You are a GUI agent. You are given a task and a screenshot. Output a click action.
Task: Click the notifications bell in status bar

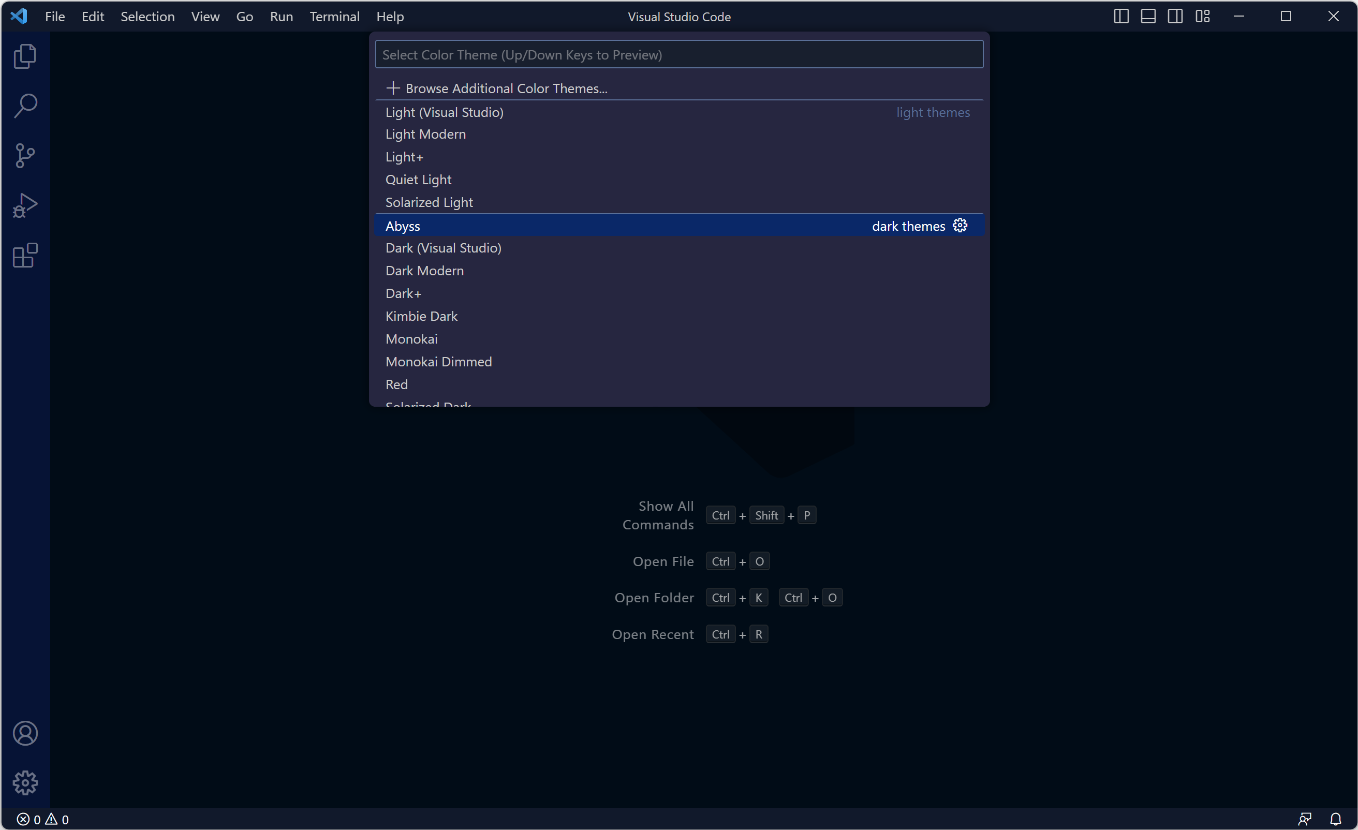[1335, 819]
